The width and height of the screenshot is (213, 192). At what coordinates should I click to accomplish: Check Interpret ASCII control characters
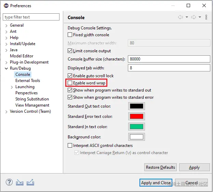pyautogui.click(x=70, y=146)
